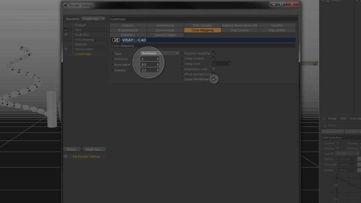Click the animation dot beside Type
This screenshot has height=203, width=361.
tap(112, 54)
